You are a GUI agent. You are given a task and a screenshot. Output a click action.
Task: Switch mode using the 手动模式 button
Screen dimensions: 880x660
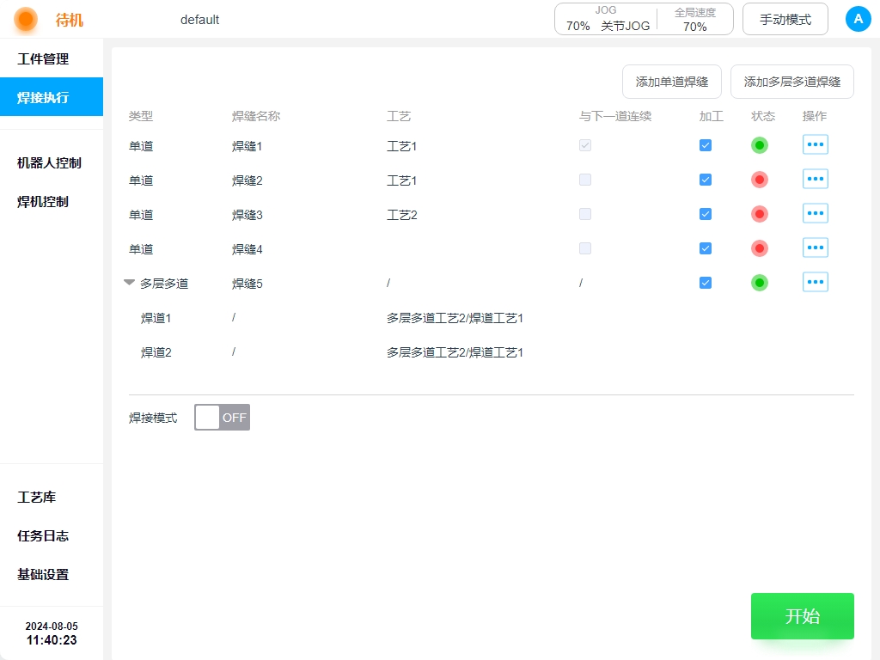tap(785, 19)
